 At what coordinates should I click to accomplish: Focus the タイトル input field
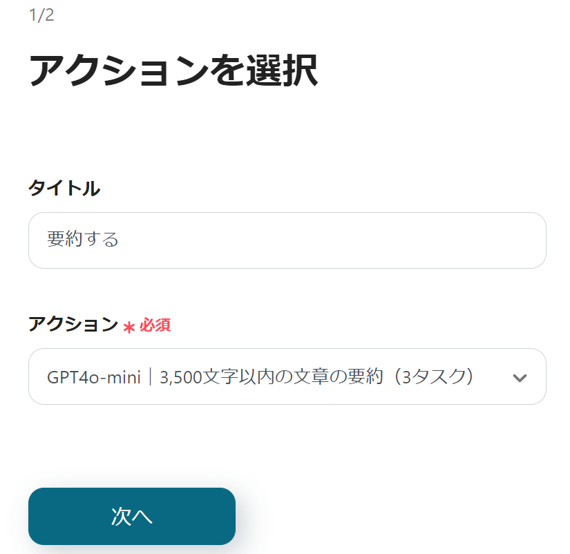287,240
